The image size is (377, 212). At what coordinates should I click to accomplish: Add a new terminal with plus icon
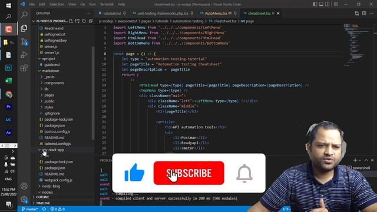click(x=355, y=160)
